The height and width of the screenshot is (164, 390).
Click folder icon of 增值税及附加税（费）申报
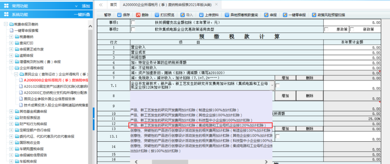tap(17, 62)
